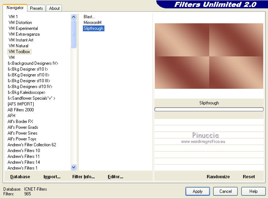Select AFH category

11,115
